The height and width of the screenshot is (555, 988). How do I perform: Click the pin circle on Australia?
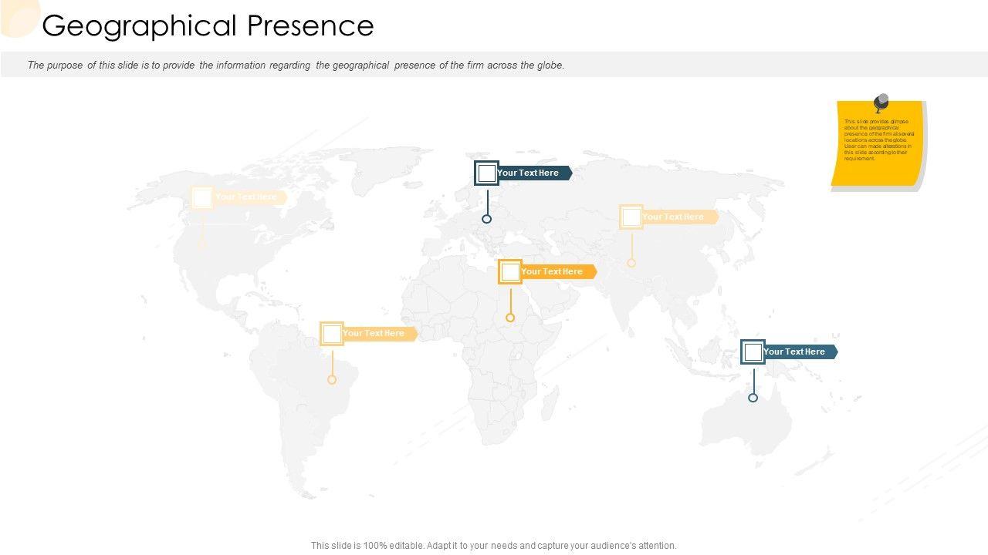coord(753,398)
